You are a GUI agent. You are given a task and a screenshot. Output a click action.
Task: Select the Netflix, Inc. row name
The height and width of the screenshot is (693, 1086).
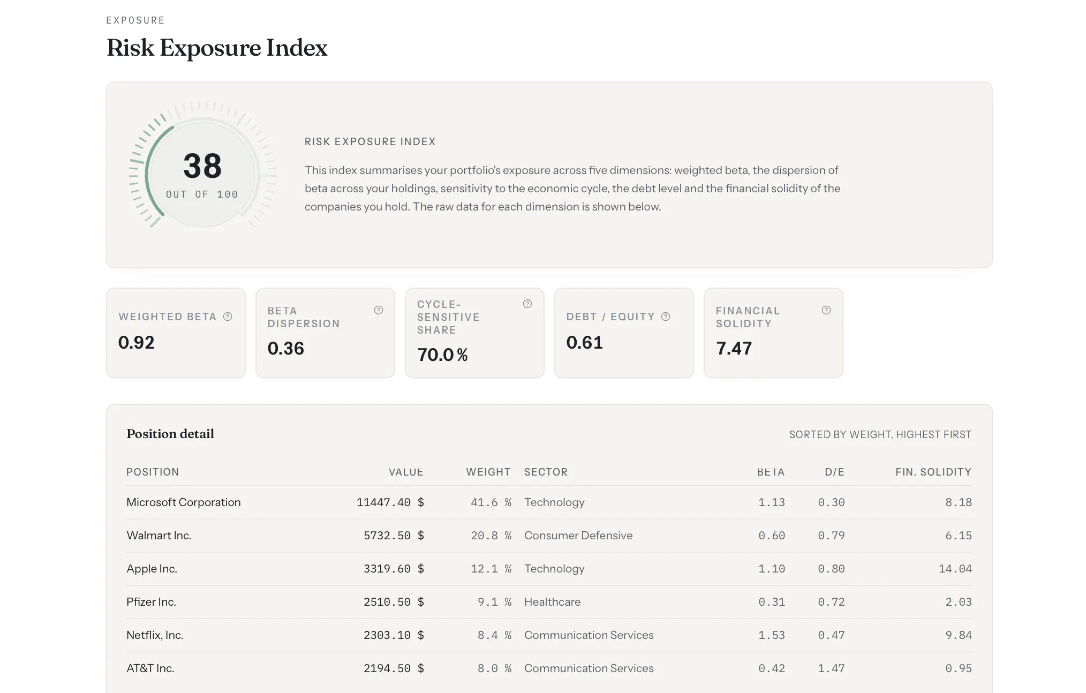[155, 635]
